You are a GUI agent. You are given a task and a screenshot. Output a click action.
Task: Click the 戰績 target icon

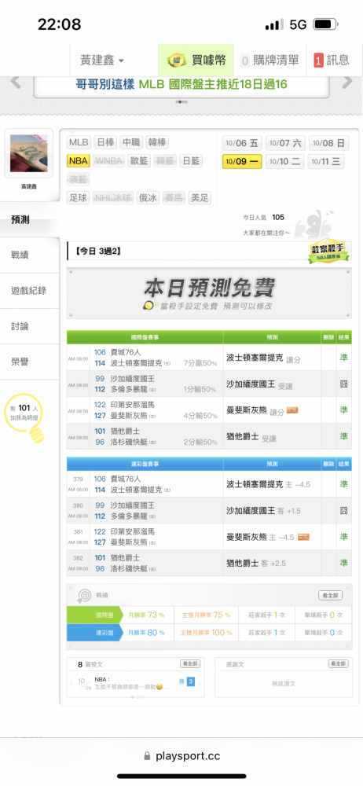(x=84, y=596)
